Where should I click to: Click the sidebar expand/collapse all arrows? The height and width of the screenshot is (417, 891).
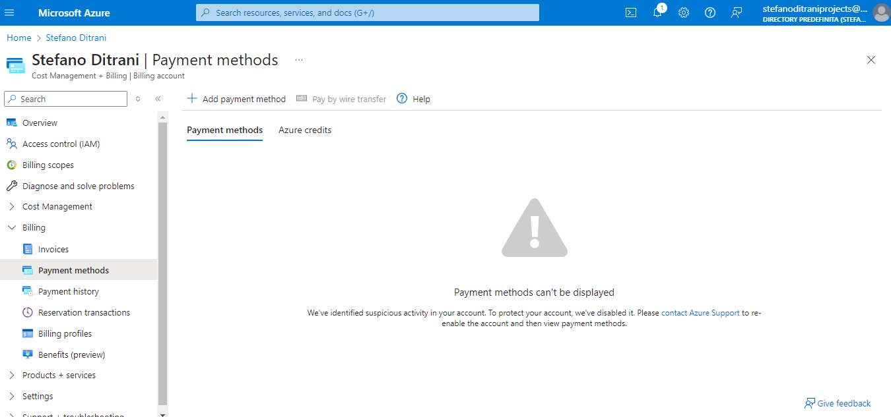tap(138, 99)
